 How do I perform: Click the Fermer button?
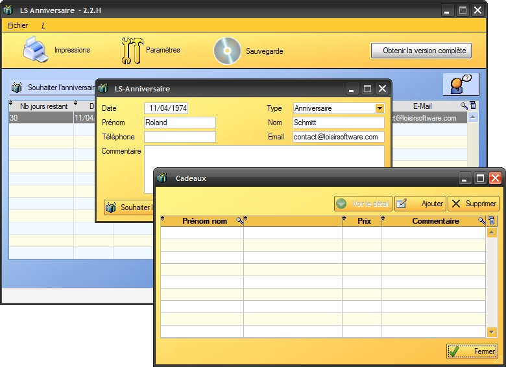(x=472, y=351)
